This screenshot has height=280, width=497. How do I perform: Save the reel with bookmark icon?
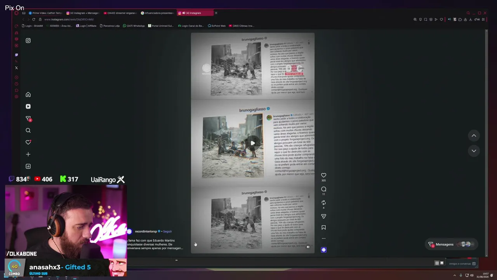pos(323,227)
